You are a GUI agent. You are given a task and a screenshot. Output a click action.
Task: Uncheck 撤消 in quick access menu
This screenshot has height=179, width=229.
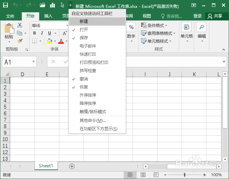(x=97, y=79)
